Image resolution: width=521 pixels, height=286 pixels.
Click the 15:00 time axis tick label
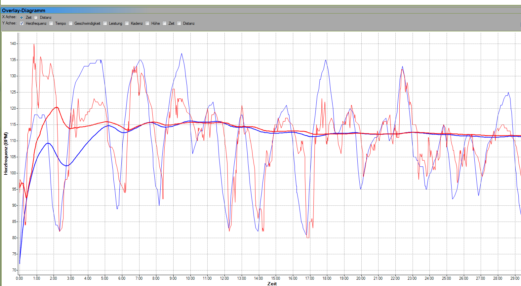pos(275,278)
